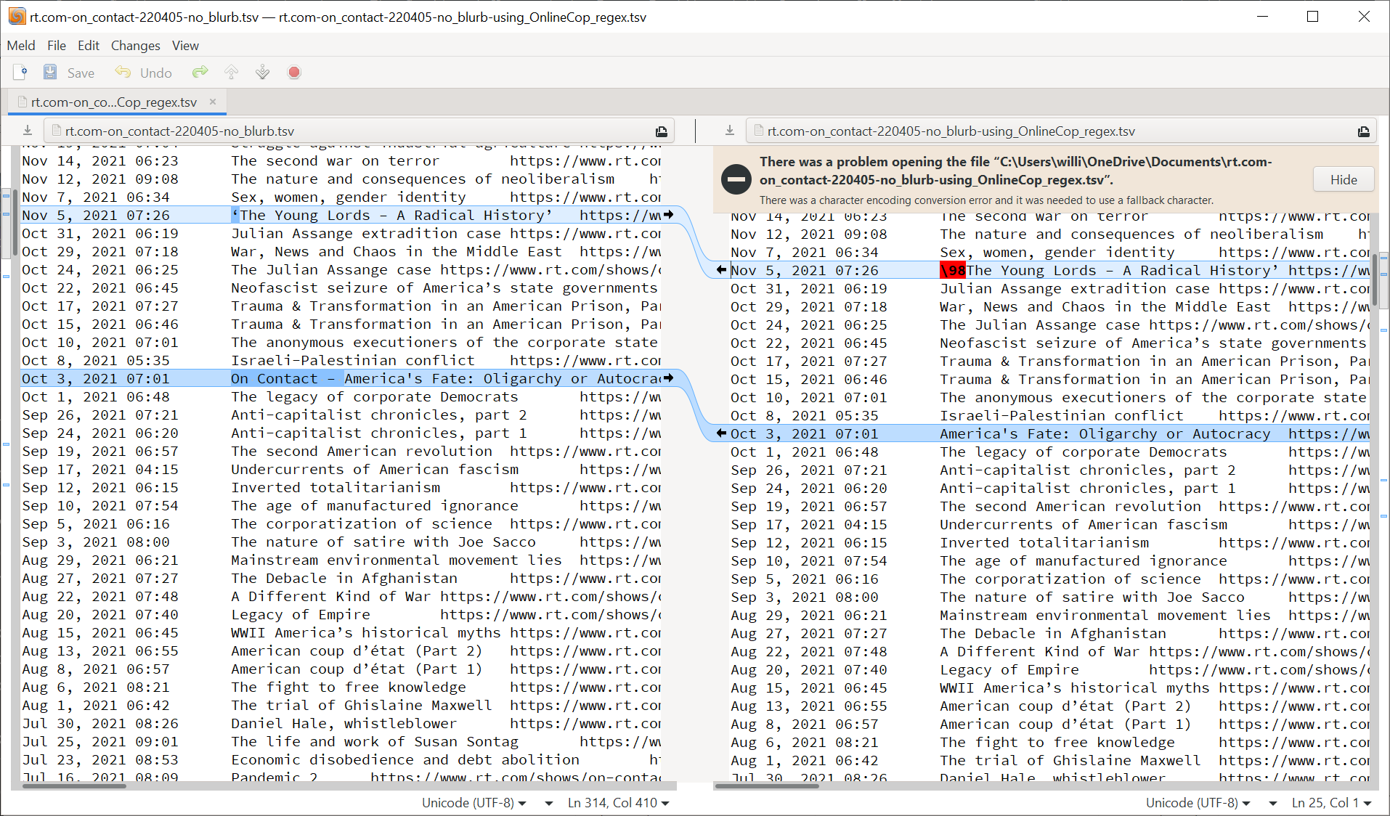Toggle read-only lock icon on right pane
This screenshot has width=1390, height=816.
point(1364,131)
